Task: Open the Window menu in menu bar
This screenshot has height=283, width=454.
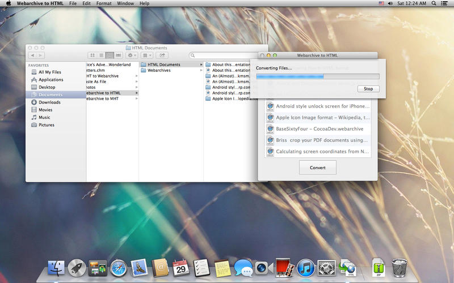Action: point(125,3)
